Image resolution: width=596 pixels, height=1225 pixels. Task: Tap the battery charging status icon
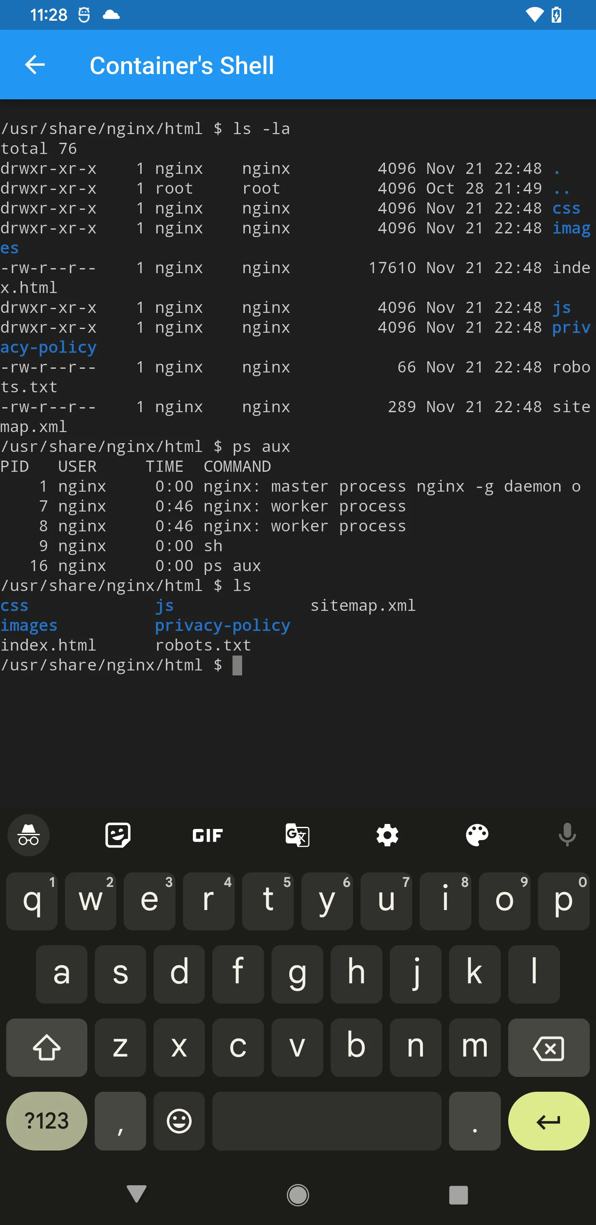click(x=556, y=15)
